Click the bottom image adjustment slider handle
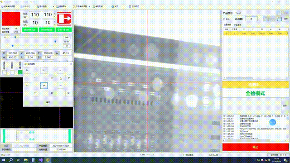The width and height of the screenshot is (290, 163). [13, 46]
